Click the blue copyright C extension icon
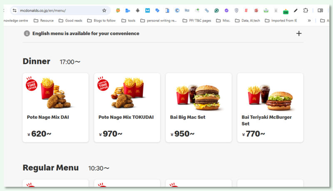This screenshot has height=191, width=333. pyautogui.click(x=177, y=10)
